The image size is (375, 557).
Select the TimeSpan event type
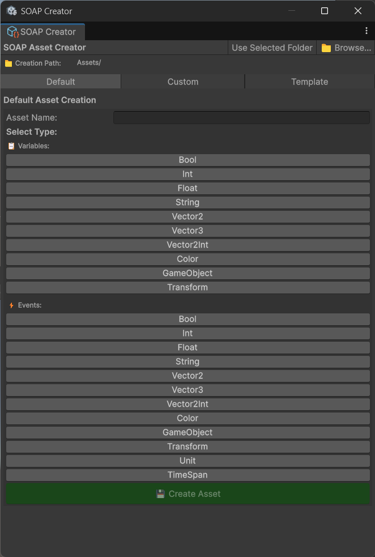click(x=187, y=475)
